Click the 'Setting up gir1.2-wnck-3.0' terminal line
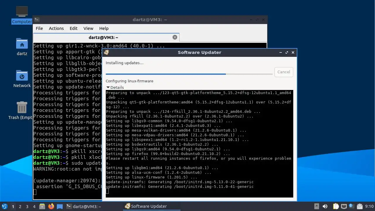 tap(99, 46)
